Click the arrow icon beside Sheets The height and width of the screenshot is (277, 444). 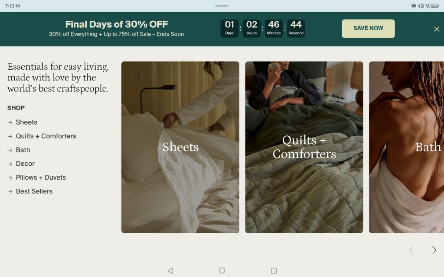coord(10,122)
